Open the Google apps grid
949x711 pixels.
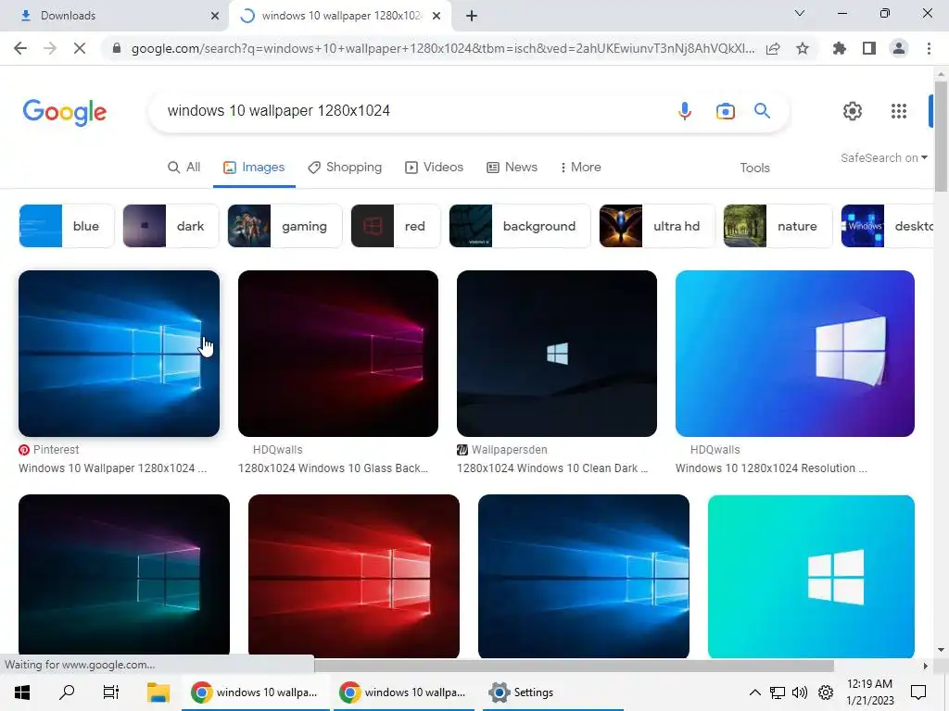click(x=899, y=111)
